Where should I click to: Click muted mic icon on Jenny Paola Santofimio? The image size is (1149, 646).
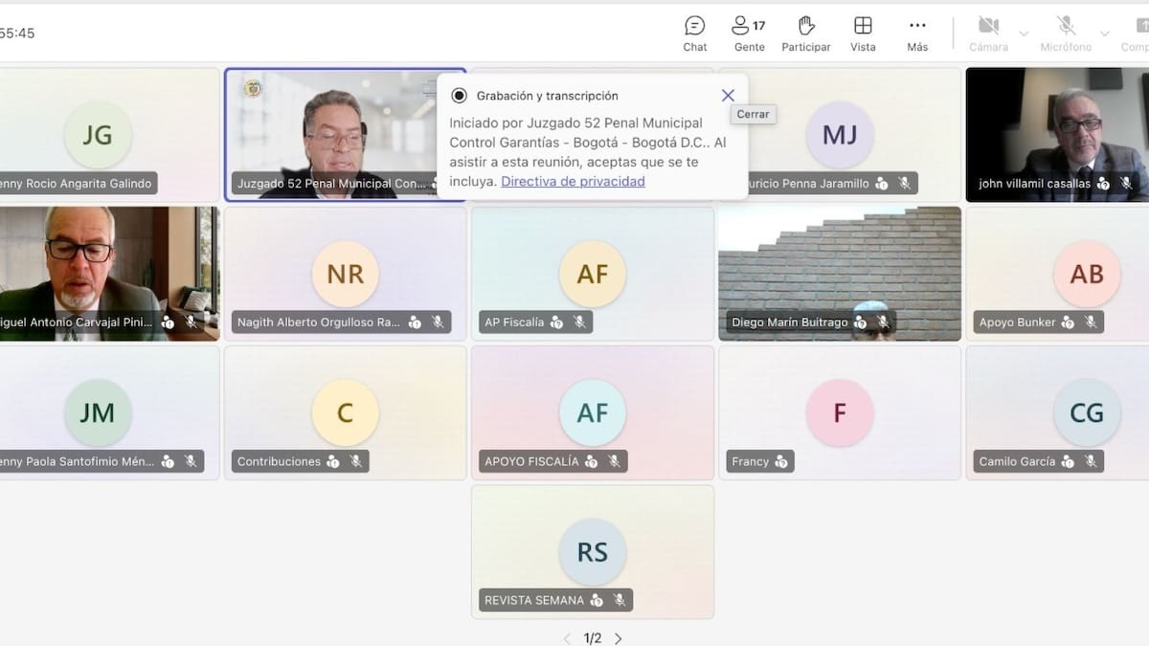click(191, 461)
